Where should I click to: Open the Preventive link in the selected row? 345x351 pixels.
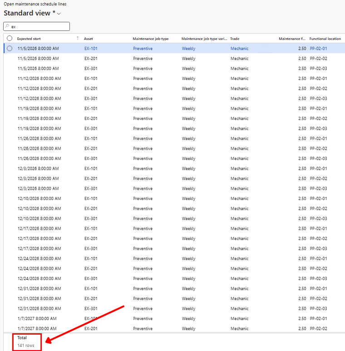tap(143, 49)
